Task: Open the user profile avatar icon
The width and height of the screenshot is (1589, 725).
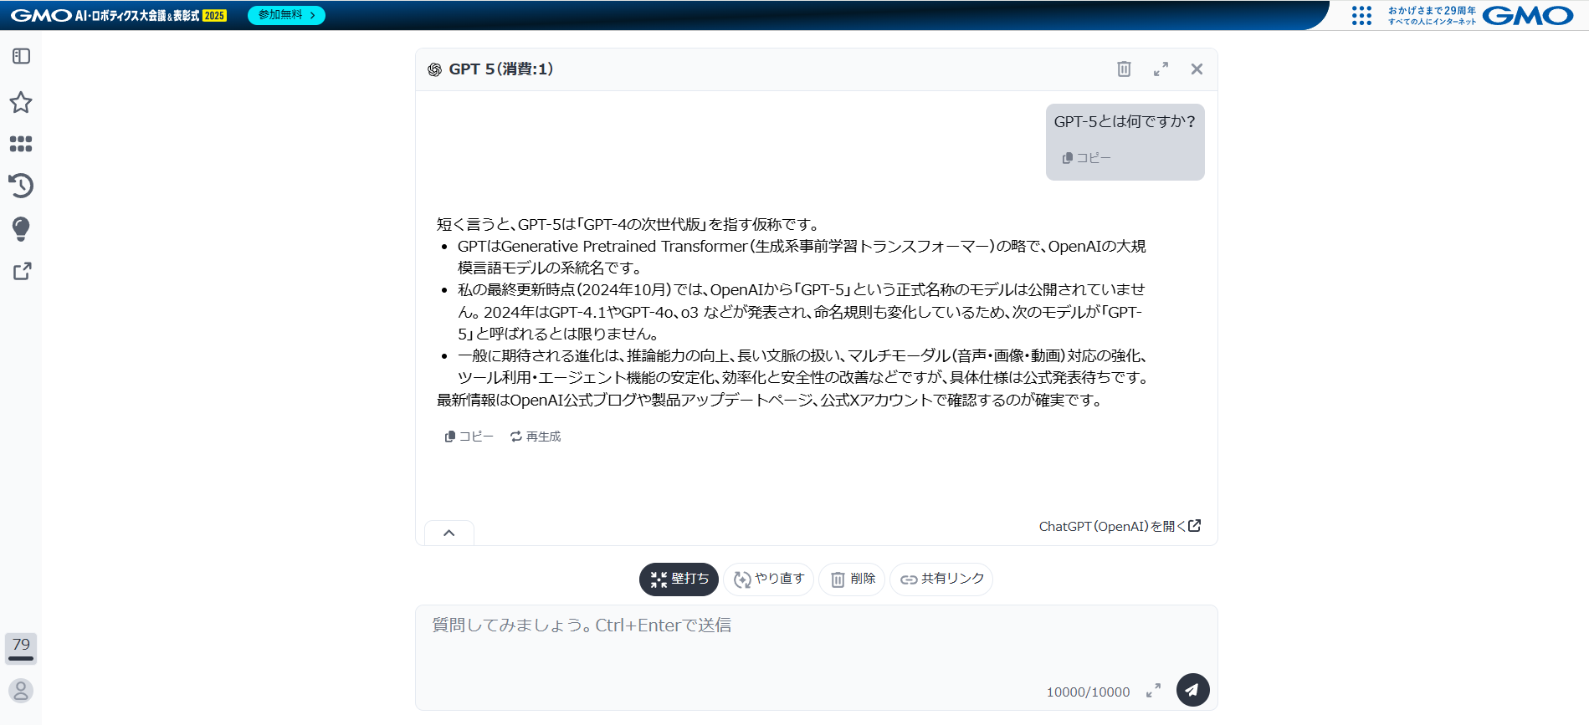Action: [21, 690]
